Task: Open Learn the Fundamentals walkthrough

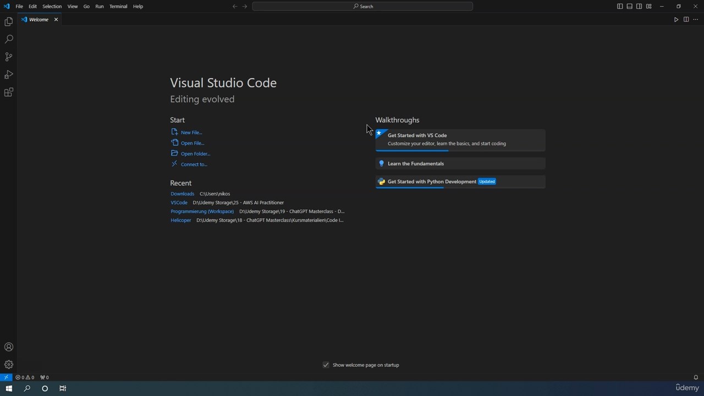Action: point(460,163)
